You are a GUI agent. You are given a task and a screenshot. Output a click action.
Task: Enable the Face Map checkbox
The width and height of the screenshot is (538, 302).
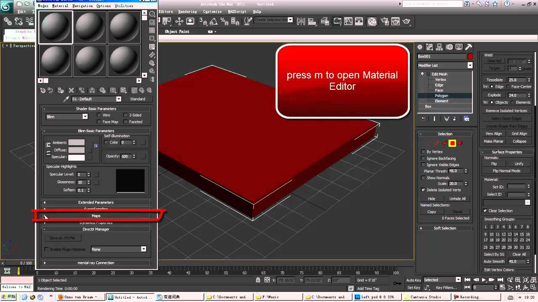99,122
